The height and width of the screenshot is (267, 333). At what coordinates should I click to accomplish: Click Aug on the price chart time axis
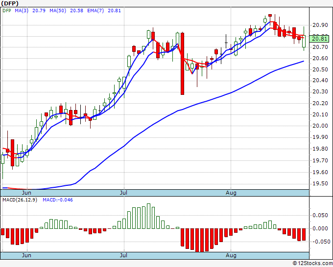click(x=231, y=193)
